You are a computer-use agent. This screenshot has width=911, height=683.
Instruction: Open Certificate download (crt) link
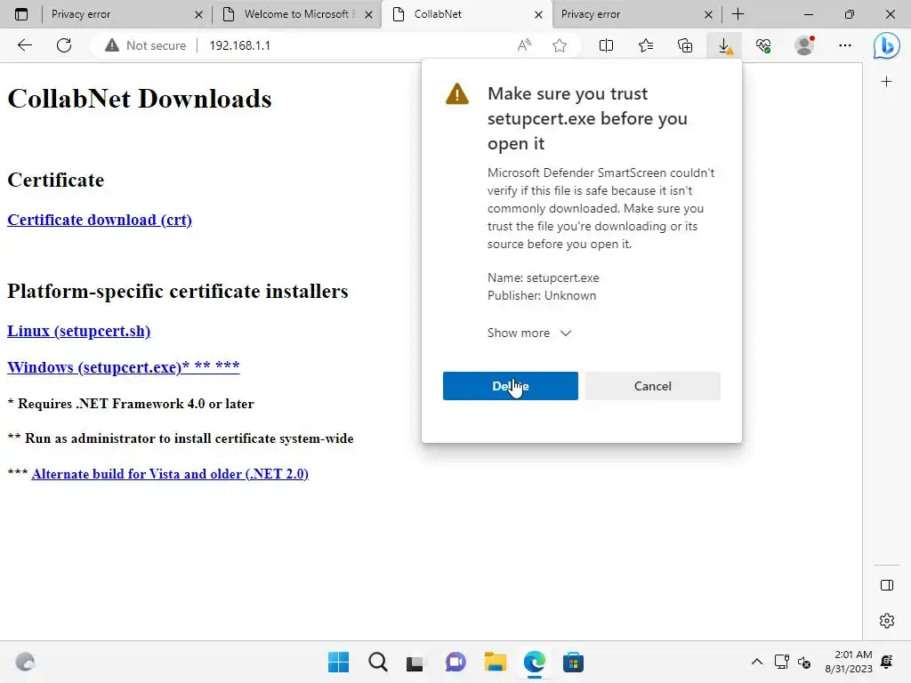coord(100,220)
